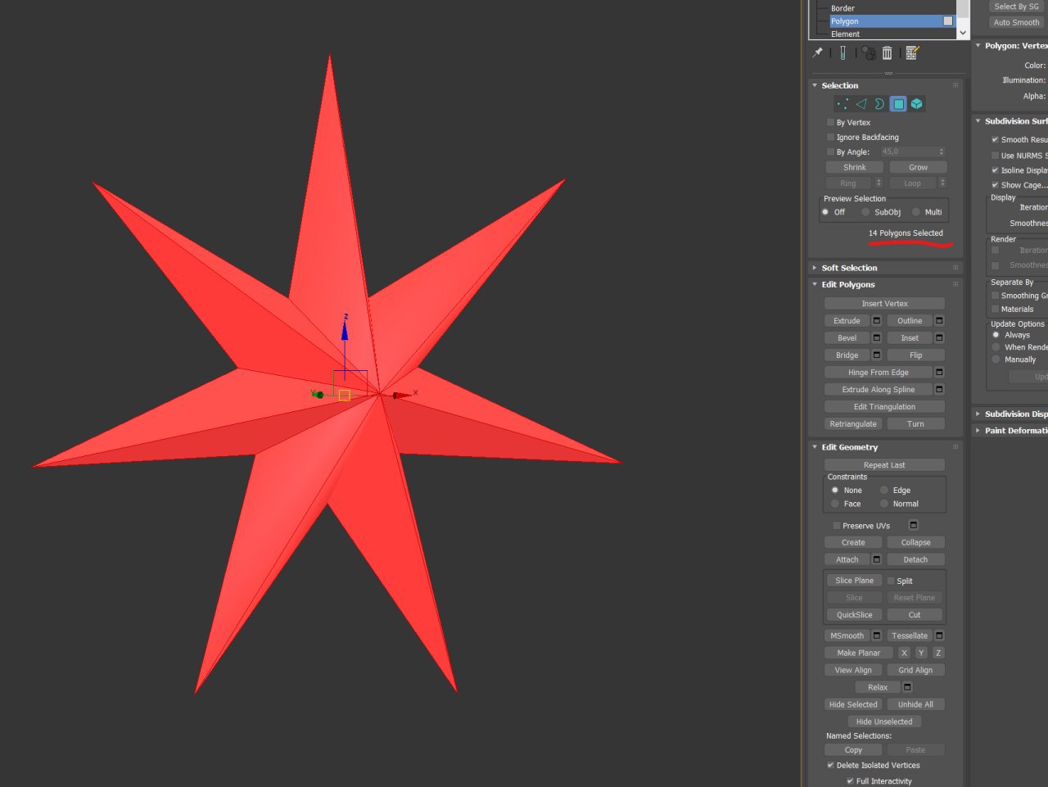Click the Detach button
1048x787 pixels.
915,560
